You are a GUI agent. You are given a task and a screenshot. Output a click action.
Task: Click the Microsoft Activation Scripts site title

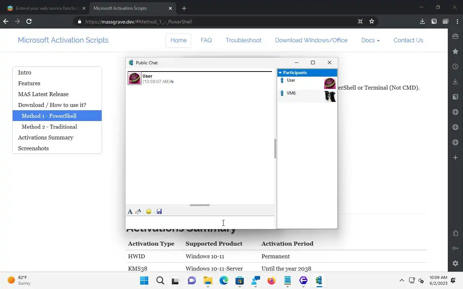63,40
